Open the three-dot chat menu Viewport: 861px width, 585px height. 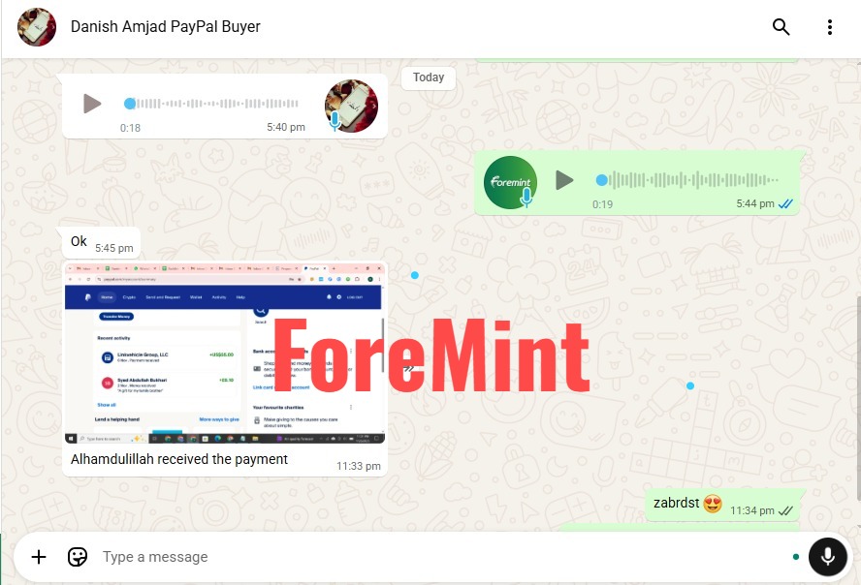click(x=830, y=27)
